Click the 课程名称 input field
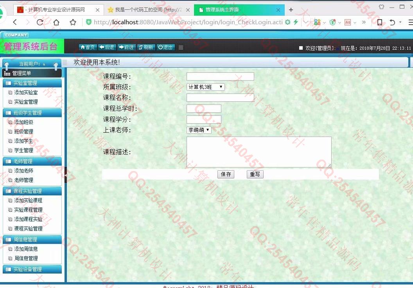The image size is (413, 288). (x=220, y=98)
